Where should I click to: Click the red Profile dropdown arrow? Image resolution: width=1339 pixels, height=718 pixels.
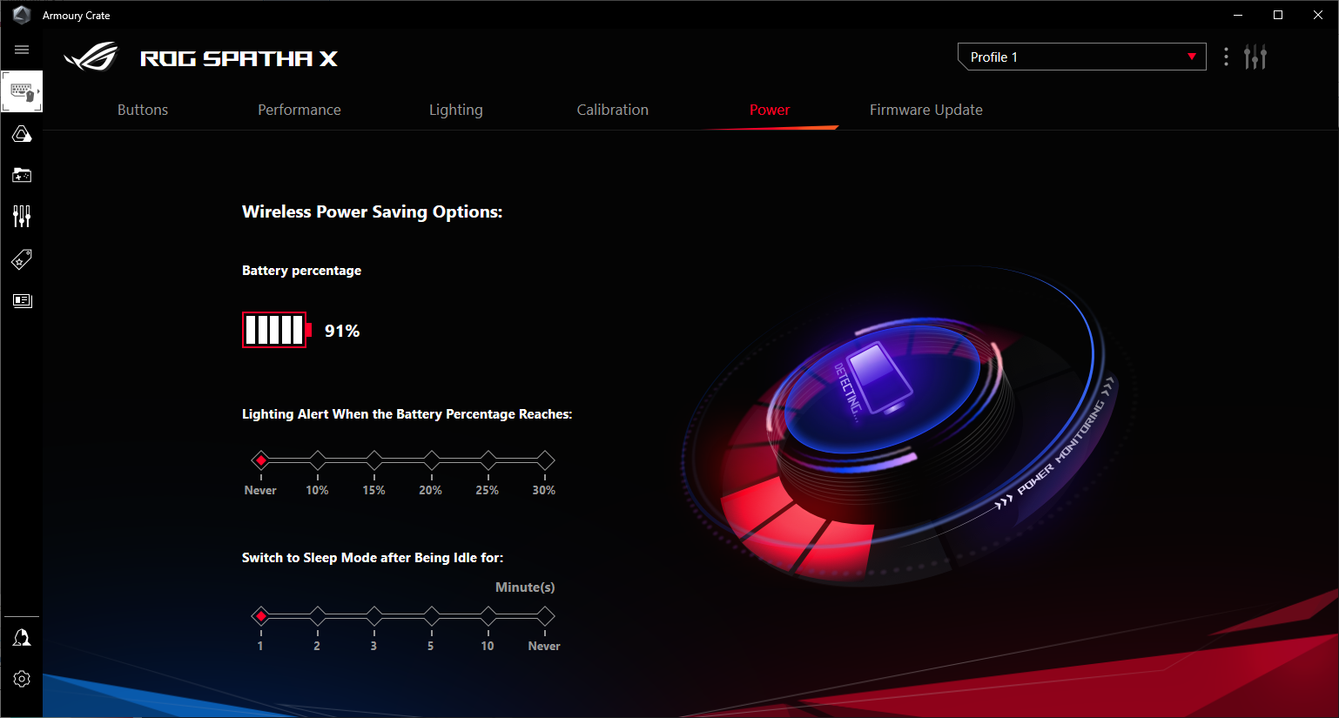pyautogui.click(x=1192, y=57)
